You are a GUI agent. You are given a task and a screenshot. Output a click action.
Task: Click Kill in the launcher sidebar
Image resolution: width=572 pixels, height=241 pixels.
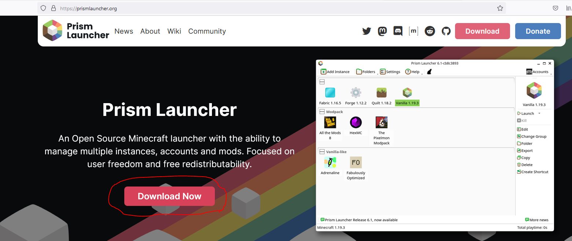522,121
